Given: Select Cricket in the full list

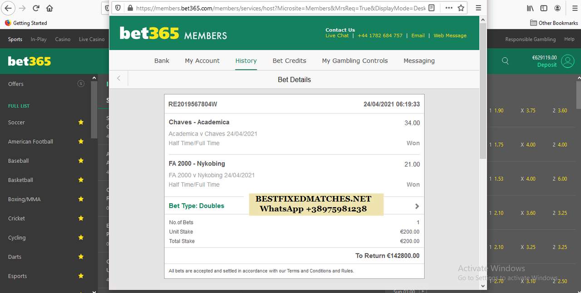Looking at the screenshot, I should [16, 218].
